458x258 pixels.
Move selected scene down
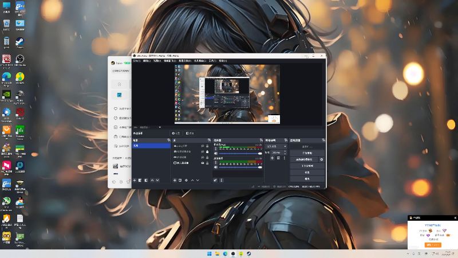(157, 181)
